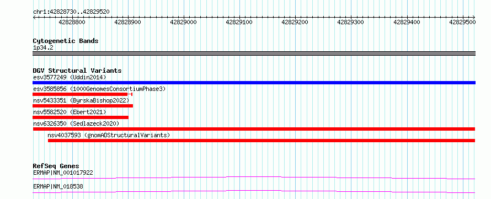Click ruler position 42829300
This screenshot has width=491, height=199.
[351, 22]
